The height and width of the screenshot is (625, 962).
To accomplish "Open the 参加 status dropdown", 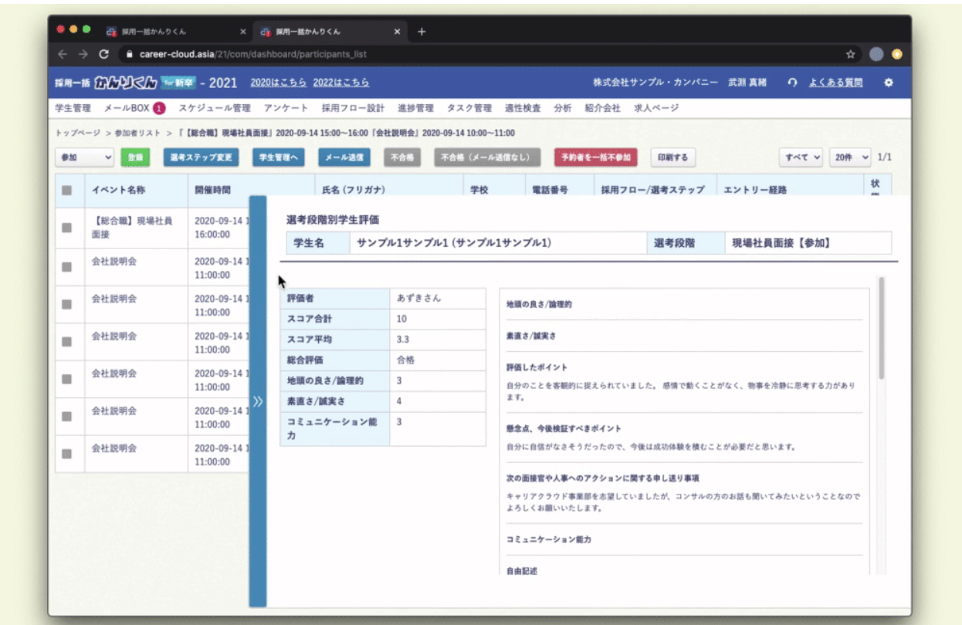I will [85, 157].
